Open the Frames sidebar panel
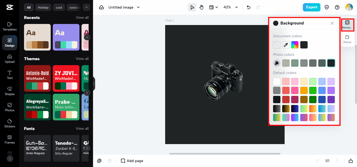The width and height of the screenshot is (357, 167). 10,139
